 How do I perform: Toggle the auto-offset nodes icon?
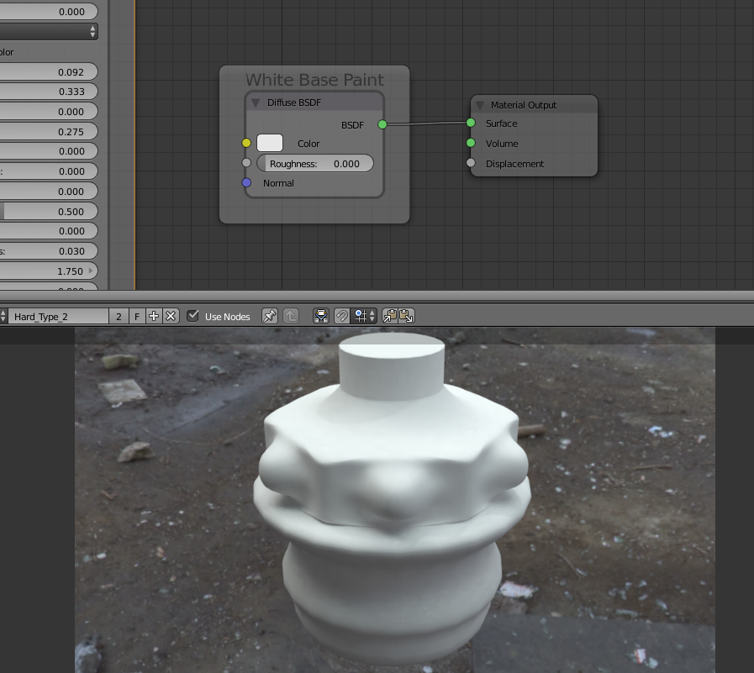pos(321,316)
